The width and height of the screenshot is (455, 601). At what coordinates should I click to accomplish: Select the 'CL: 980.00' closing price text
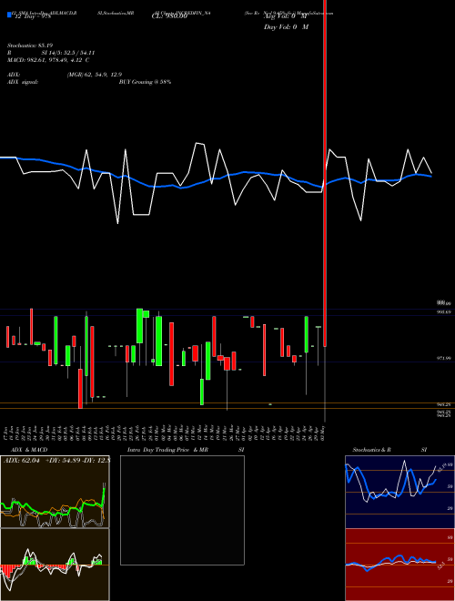tap(171, 16)
